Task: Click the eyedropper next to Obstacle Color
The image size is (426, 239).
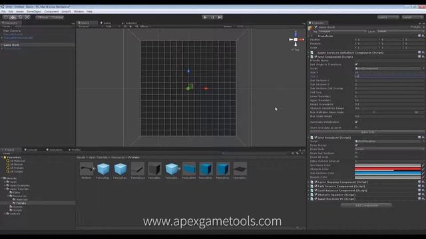Action: pyautogui.click(x=423, y=169)
